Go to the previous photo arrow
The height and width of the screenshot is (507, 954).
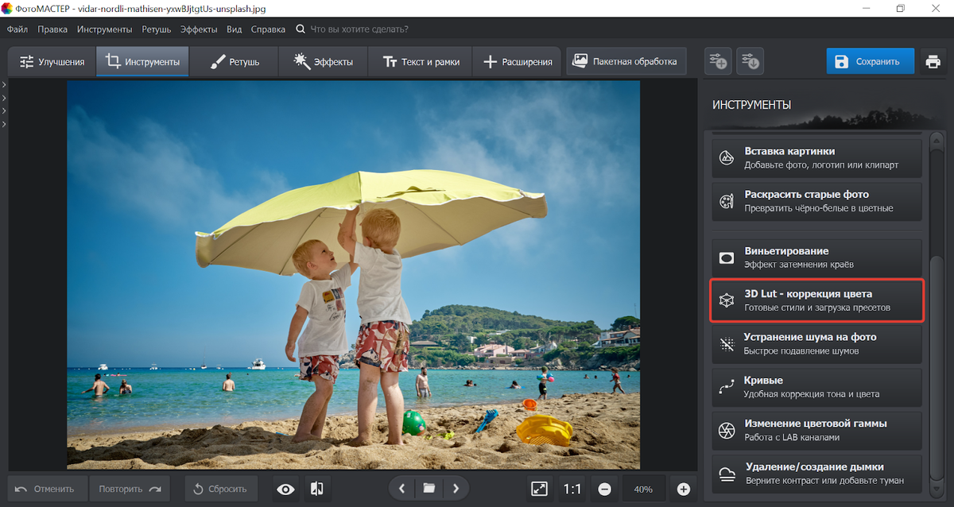(x=402, y=489)
